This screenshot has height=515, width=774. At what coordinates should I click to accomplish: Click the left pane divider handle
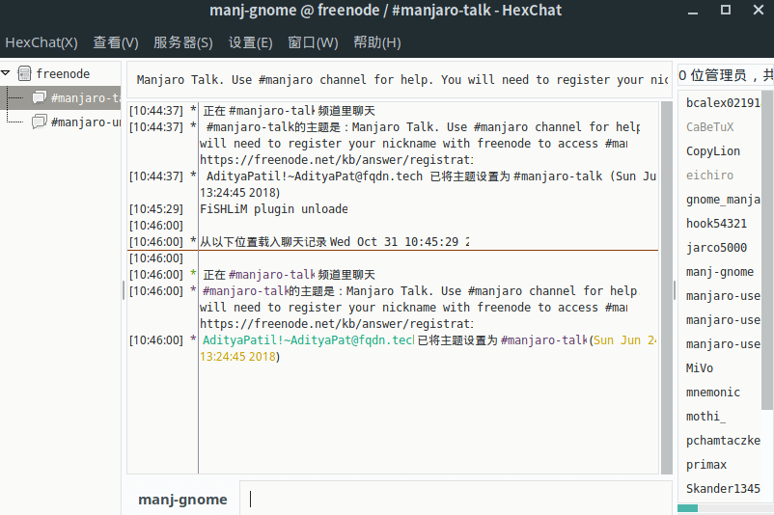coord(124,290)
